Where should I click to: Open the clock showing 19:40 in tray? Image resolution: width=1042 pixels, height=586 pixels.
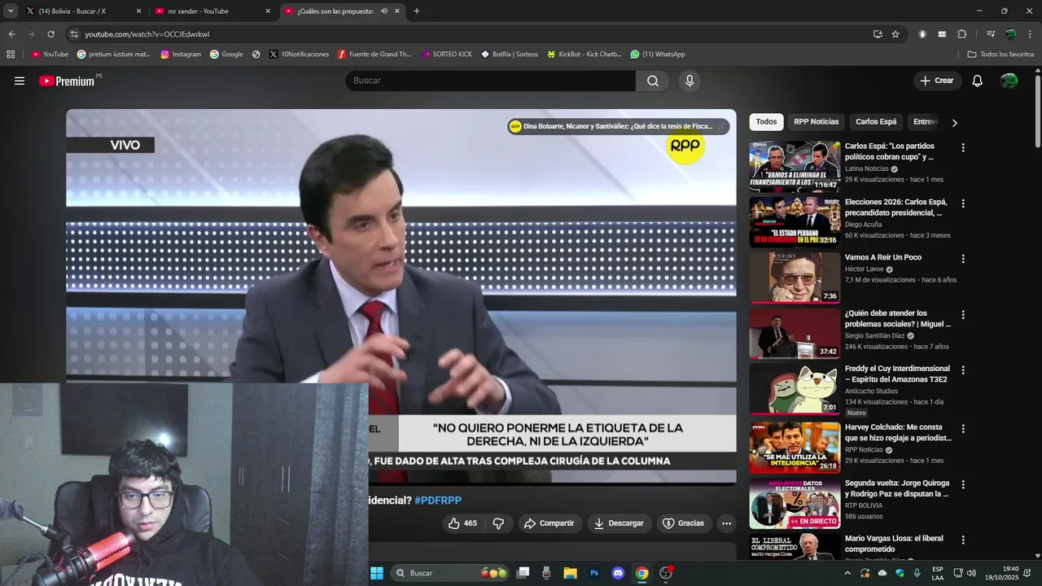click(1010, 573)
